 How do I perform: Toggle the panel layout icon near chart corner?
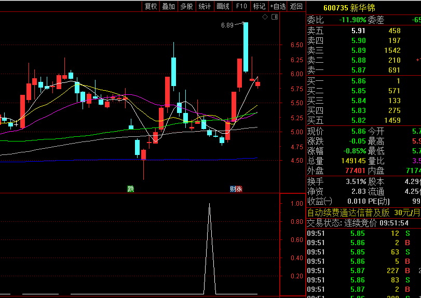click(x=275, y=17)
